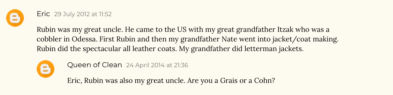Click Eric's comment line starting 'Rubin was my great uncle'
This screenshot has height=95, width=393.
pyautogui.click(x=183, y=30)
